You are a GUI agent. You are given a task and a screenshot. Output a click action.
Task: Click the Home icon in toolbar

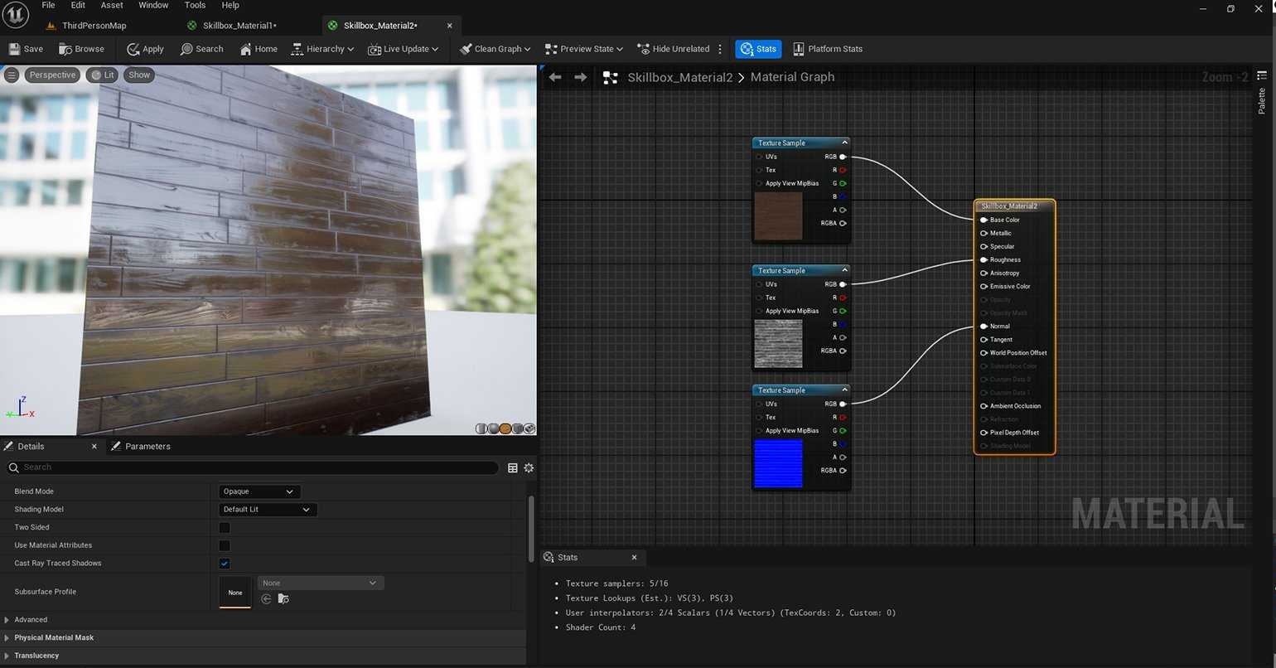click(259, 49)
